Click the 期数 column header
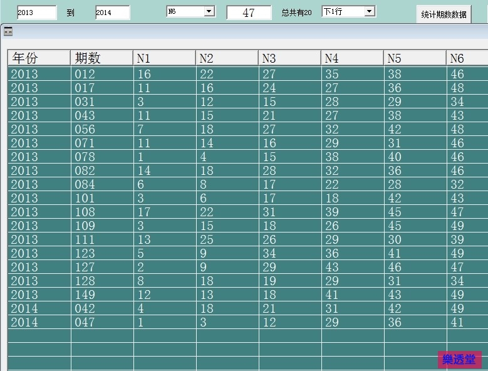Image resolution: width=488 pixels, height=371 pixels. 101,58
